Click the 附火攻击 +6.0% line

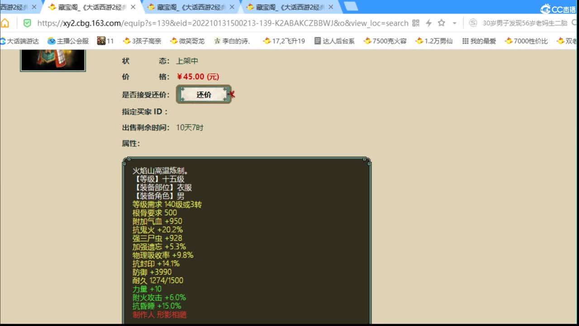[159, 297]
